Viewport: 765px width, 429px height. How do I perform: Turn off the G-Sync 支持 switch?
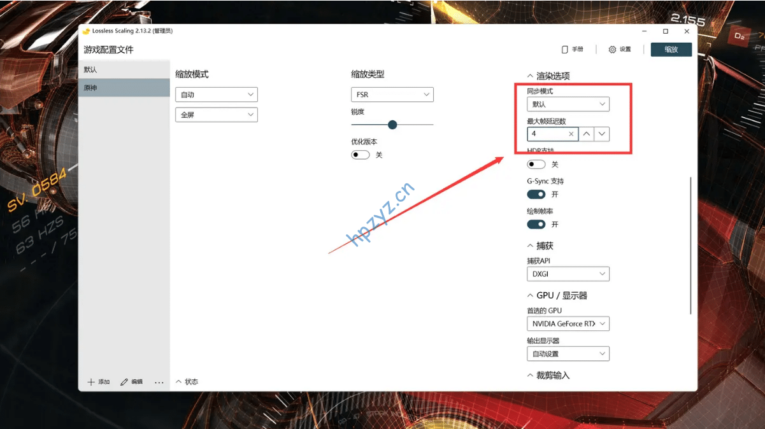[x=536, y=194]
